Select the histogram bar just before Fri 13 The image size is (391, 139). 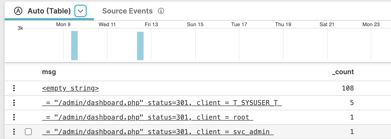point(140,46)
